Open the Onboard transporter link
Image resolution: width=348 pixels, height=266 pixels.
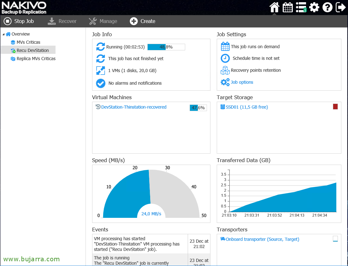262,240
